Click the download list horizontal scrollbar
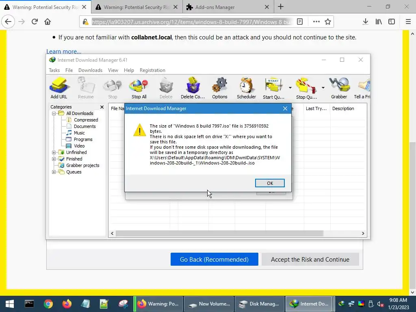Image resolution: width=416 pixels, height=312 pixels. tap(219, 234)
